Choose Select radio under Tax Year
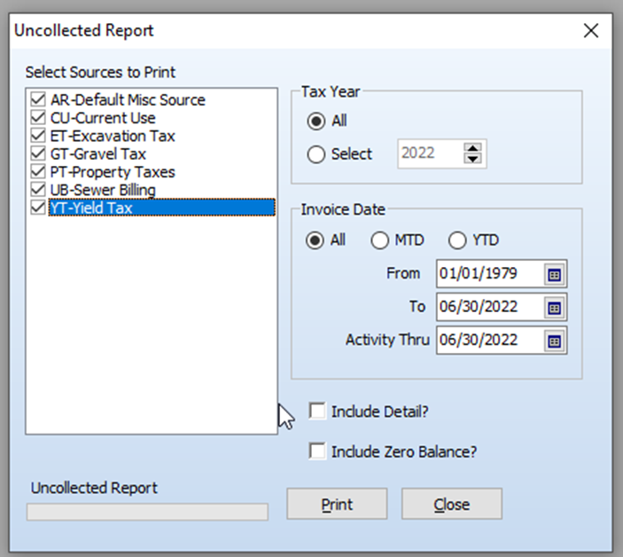 [316, 154]
